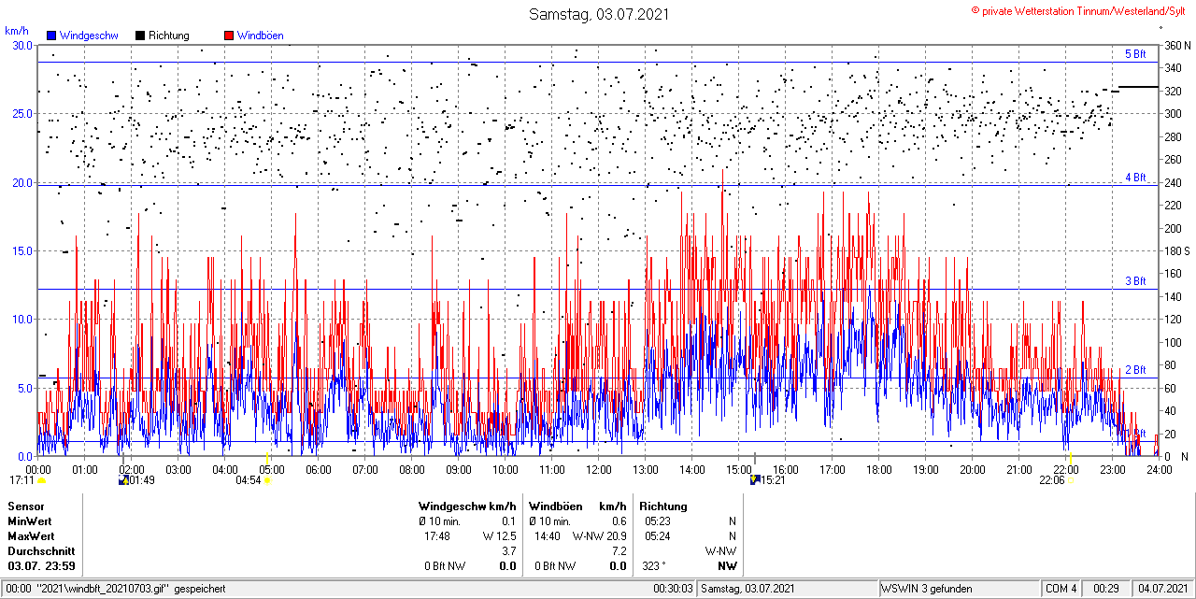The image size is (1196, 599).
Task: Click the sunrise marker beside 04:54
Action: pyautogui.click(x=268, y=480)
